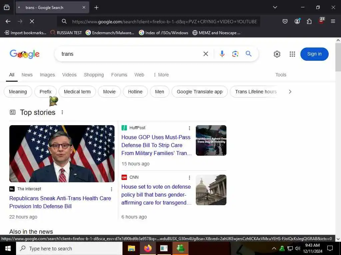Click the forward navigation arrow
This screenshot has height=255, width=341.
point(20,21)
